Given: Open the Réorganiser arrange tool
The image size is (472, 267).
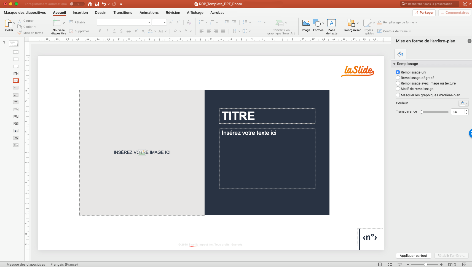Looking at the screenshot, I should (x=352, y=26).
